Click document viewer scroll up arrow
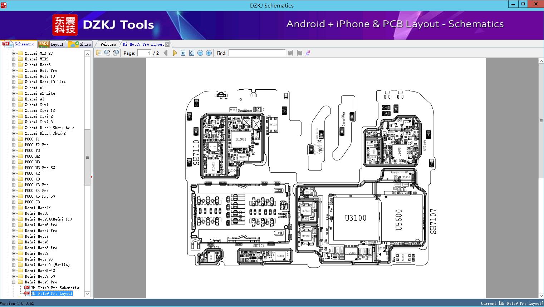 pos(541,61)
